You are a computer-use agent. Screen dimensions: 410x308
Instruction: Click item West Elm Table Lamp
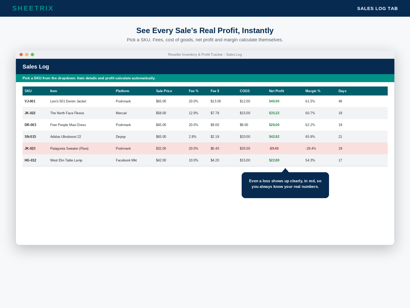pos(66,160)
